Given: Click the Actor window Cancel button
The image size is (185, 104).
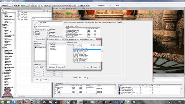Looking at the screenshot, I should click(x=45, y=80).
